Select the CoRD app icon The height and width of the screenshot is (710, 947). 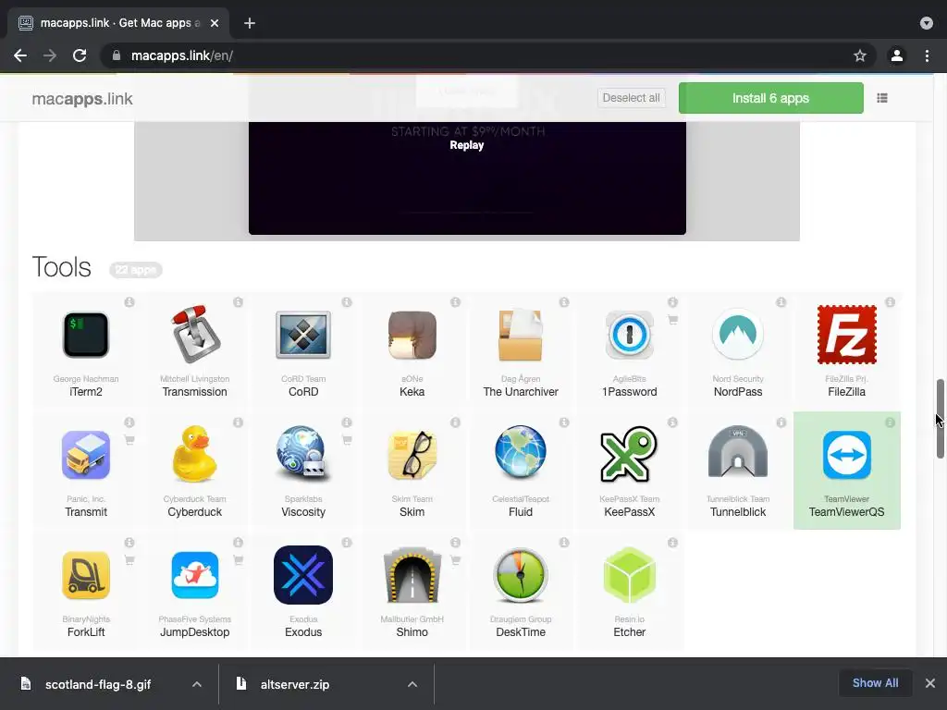click(303, 335)
